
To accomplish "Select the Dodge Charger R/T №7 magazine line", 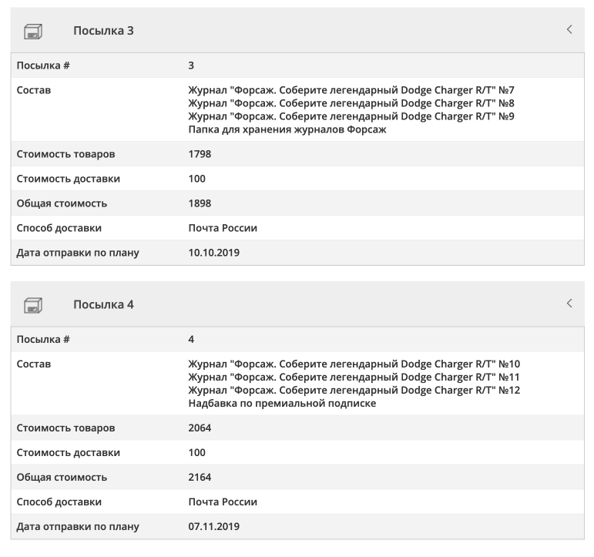I will click(x=351, y=90).
